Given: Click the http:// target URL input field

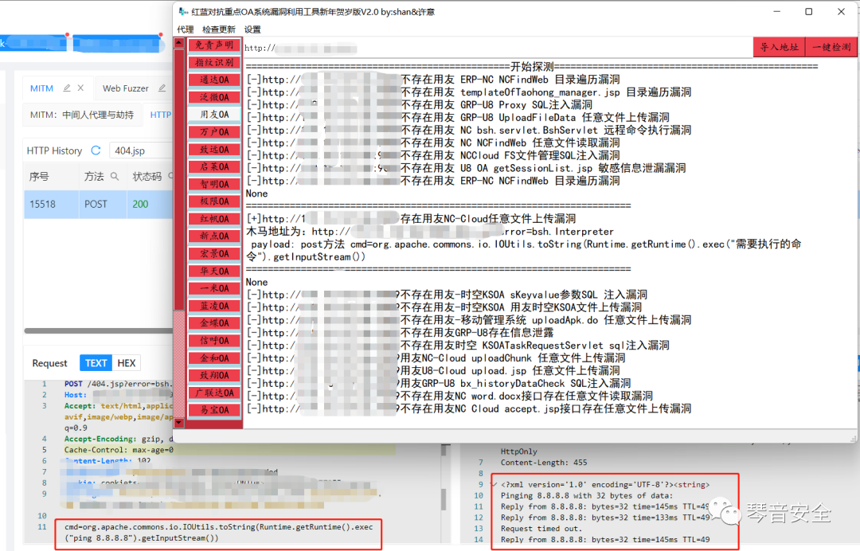Looking at the screenshot, I should pos(498,49).
